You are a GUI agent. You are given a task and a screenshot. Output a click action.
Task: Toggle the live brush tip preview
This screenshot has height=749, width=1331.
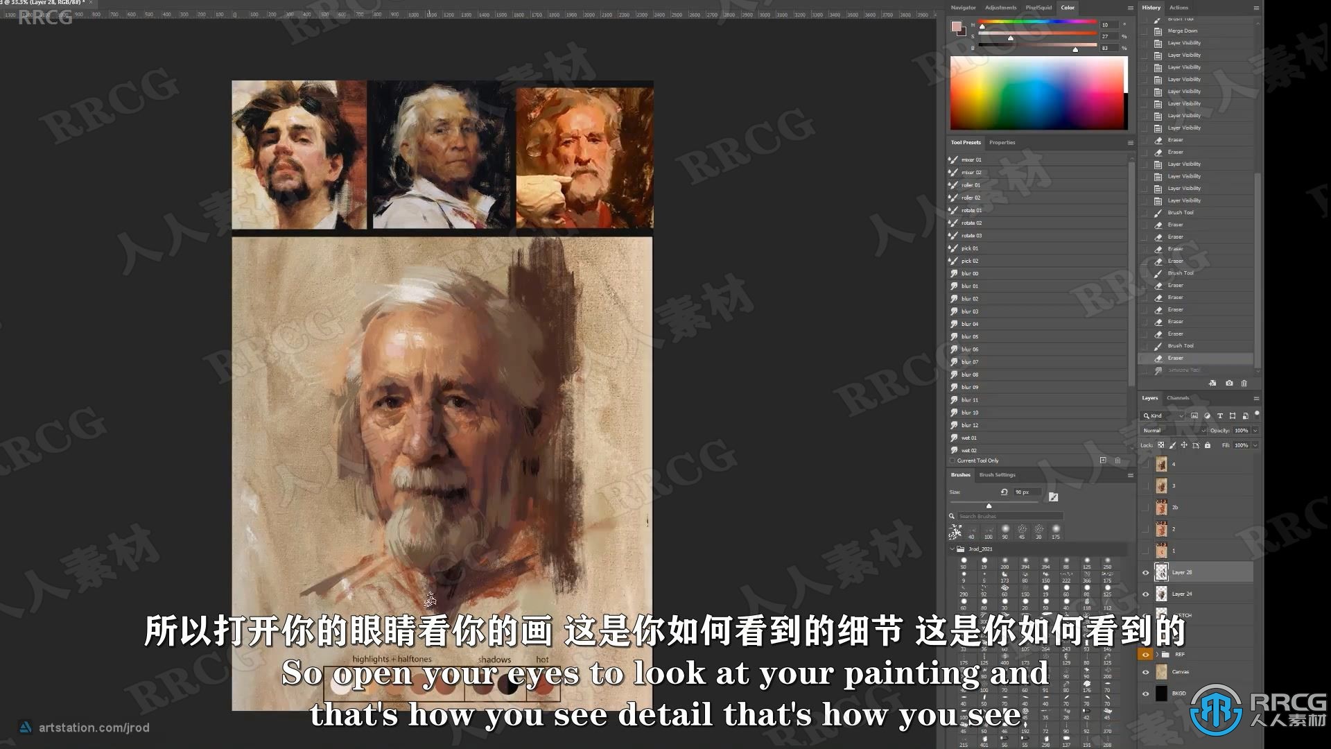click(x=1053, y=497)
